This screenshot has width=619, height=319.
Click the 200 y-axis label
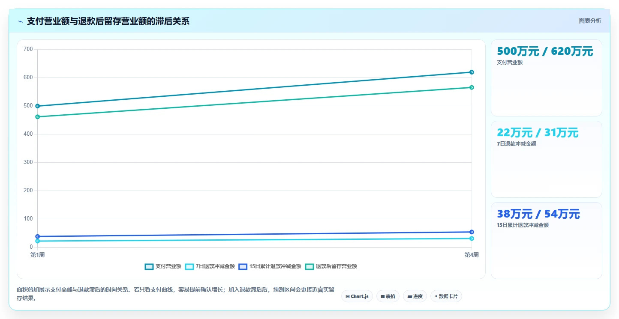tap(28, 191)
